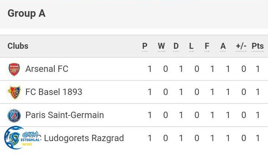Click the Arsenal FC club crest
268x156 pixels.
click(x=14, y=69)
